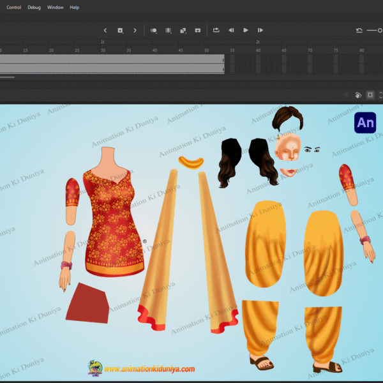383x383 pixels.
Task: Select the top layer's frame span
Action: 112,59
